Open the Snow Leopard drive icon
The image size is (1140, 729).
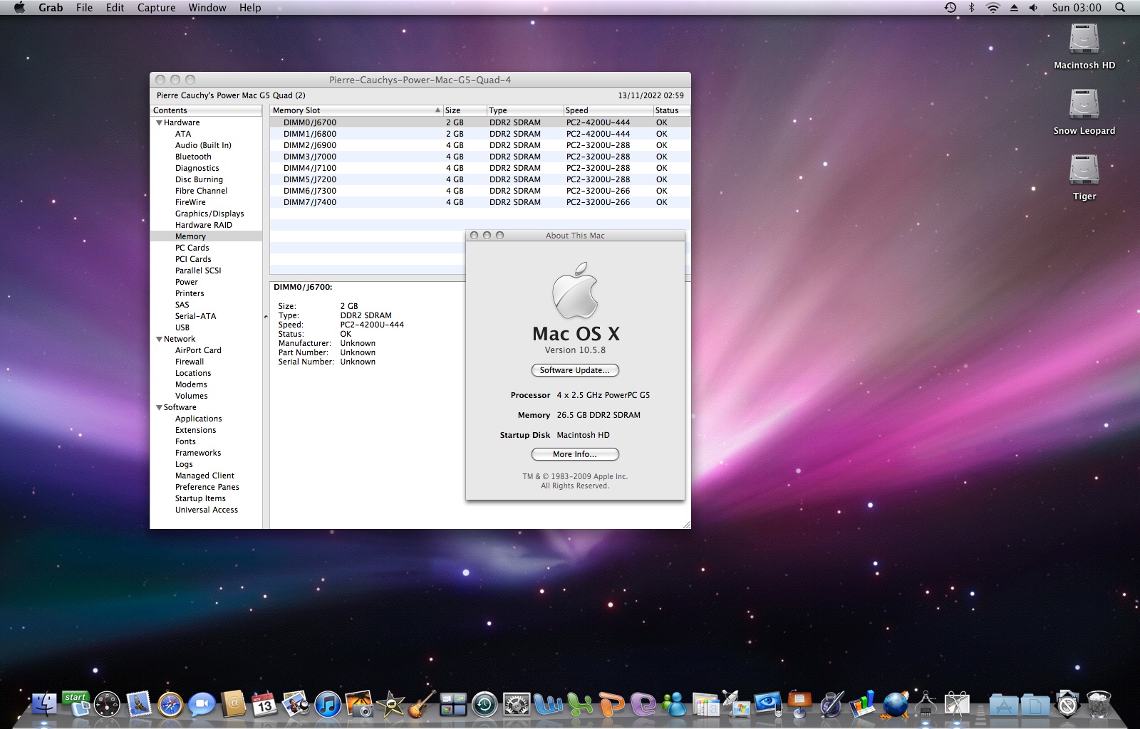1084,105
